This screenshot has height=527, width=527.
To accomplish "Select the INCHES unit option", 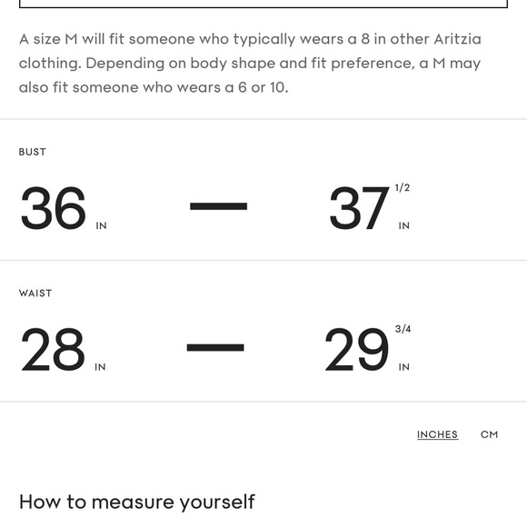I will click(438, 434).
